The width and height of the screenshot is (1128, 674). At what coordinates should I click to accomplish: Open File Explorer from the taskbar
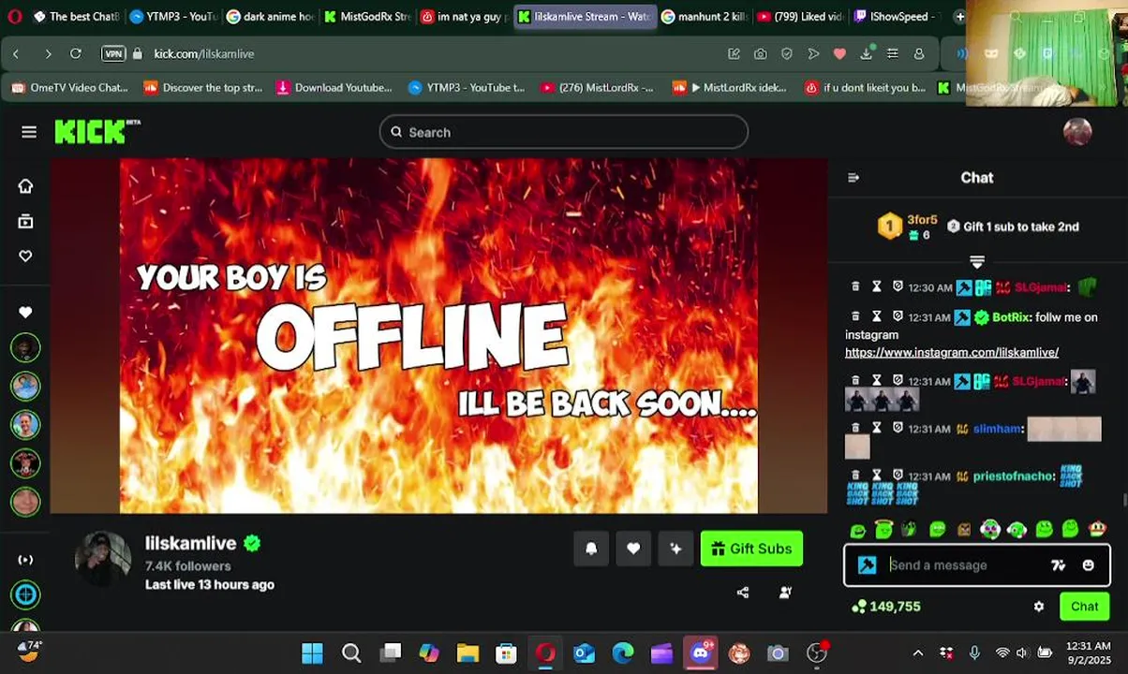click(x=468, y=653)
